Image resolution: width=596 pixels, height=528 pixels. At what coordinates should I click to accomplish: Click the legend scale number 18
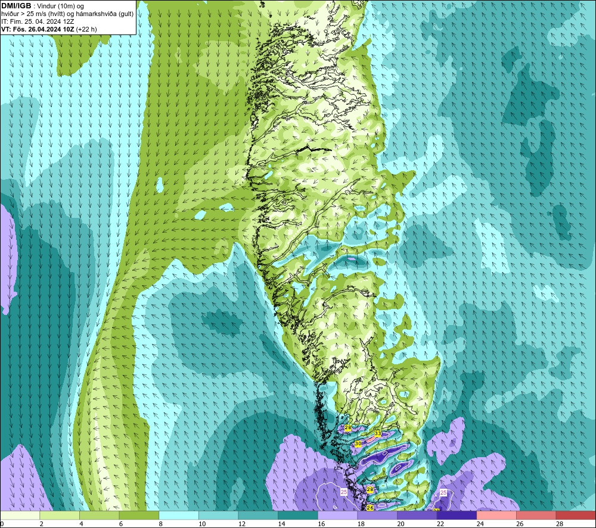pyautogui.click(x=361, y=524)
